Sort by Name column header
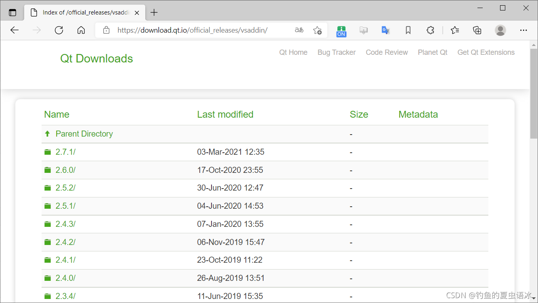The height and width of the screenshot is (303, 538). [57, 114]
